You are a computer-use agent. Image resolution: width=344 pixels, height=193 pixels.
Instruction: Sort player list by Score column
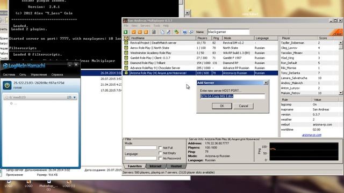[x=325, y=38]
